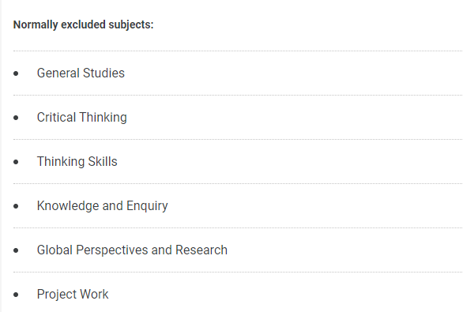Click the word 'Studies' in the first item
The height and width of the screenshot is (312, 463).
104,73
